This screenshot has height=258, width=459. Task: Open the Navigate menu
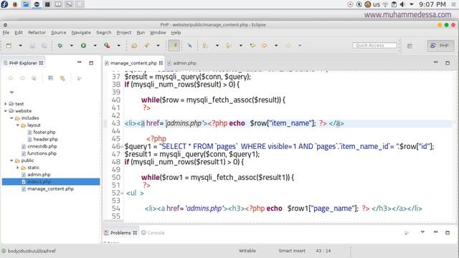(81, 32)
